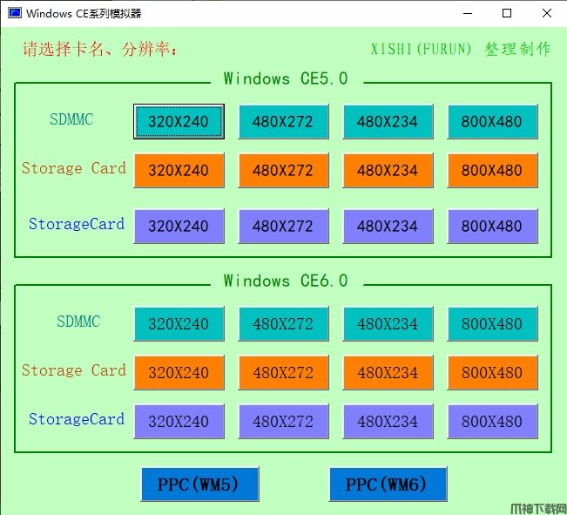The height and width of the screenshot is (515, 567).
Task: Choose CE6.0 orange Storage Card 800X480
Action: point(492,372)
